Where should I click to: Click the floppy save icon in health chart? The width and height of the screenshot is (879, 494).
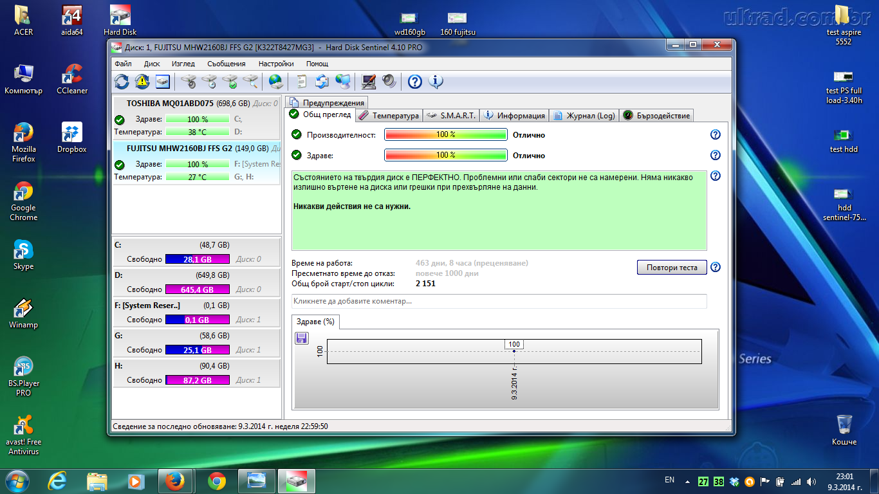(302, 338)
